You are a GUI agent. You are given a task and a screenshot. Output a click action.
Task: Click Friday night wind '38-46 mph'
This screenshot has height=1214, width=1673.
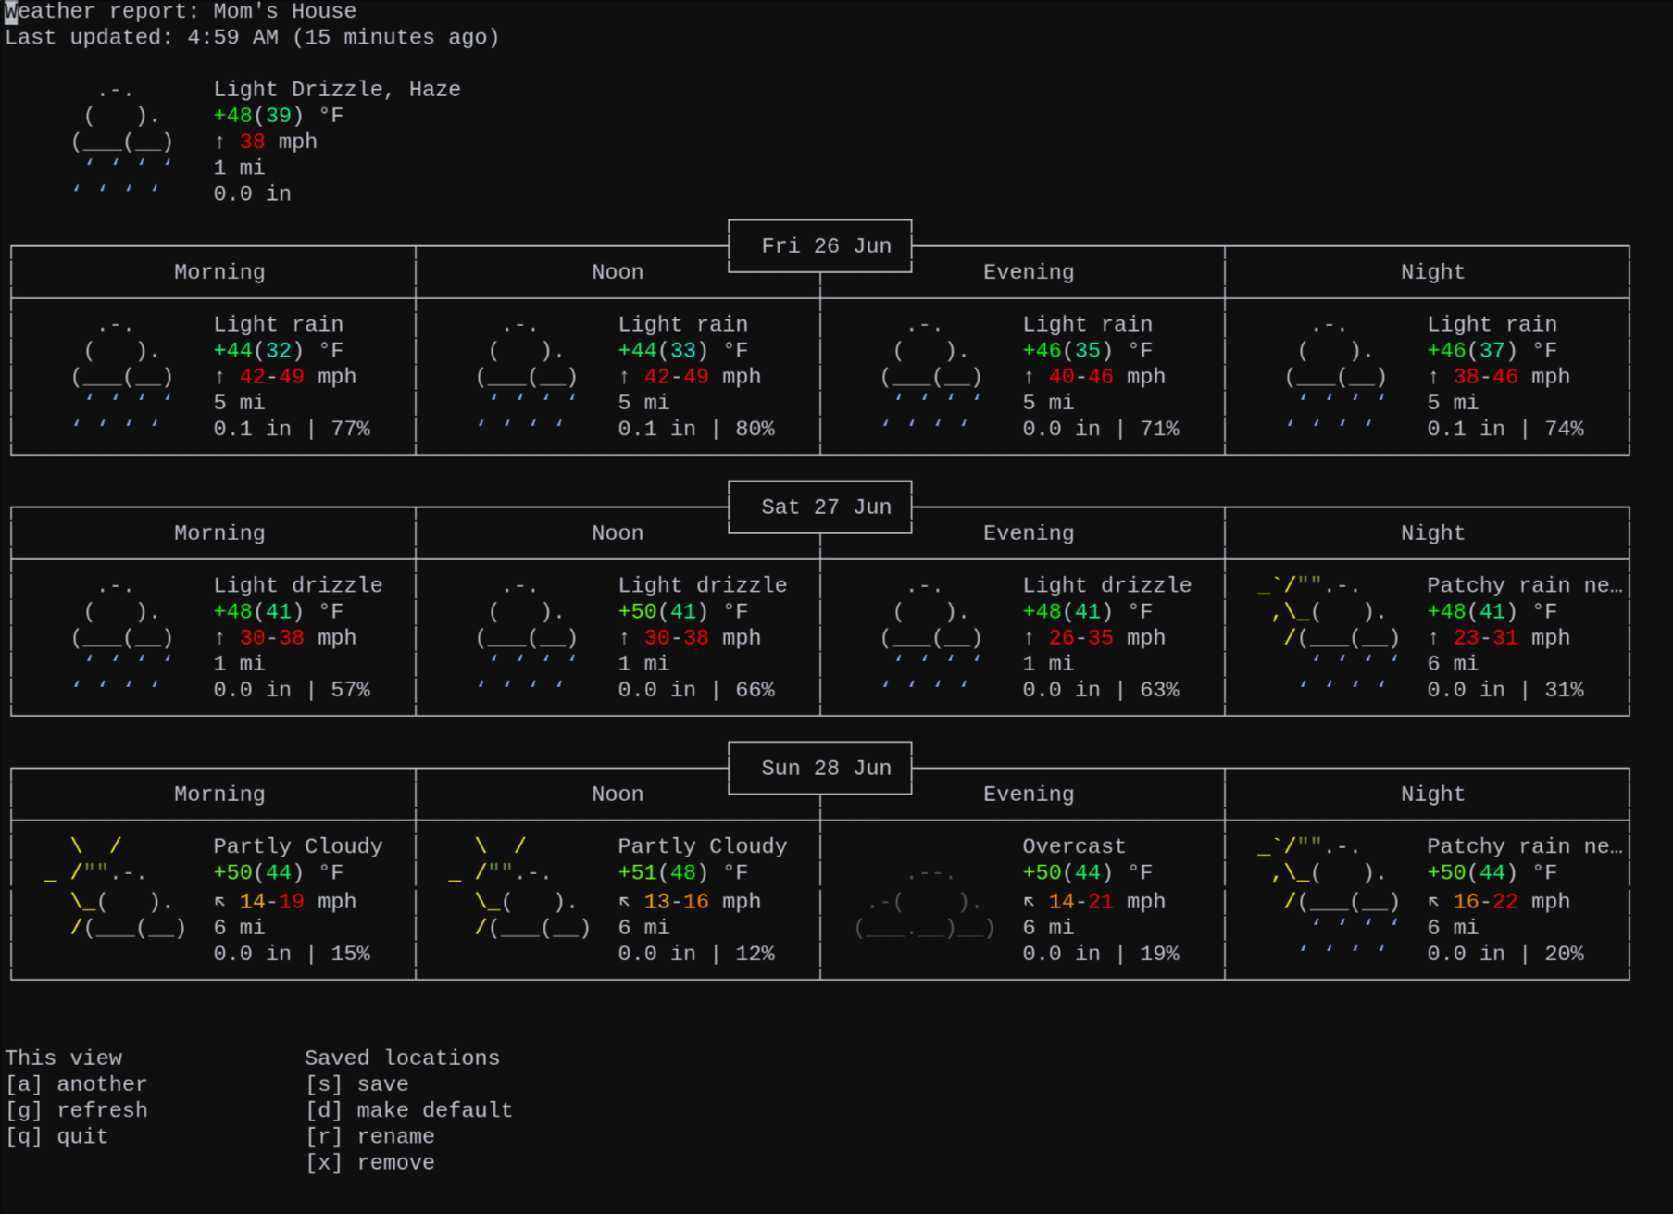click(x=1511, y=376)
